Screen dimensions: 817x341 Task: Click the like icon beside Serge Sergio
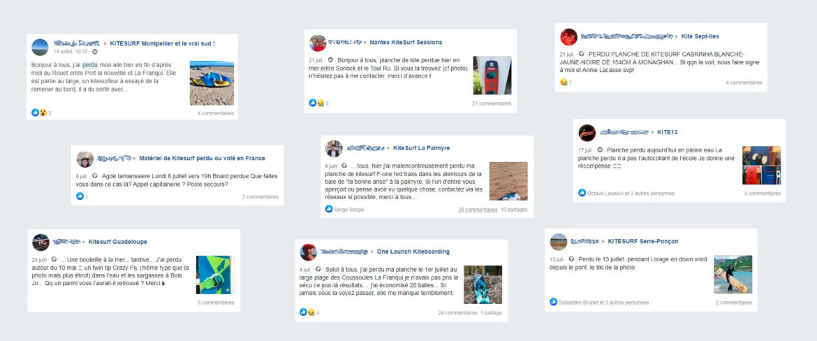click(329, 209)
